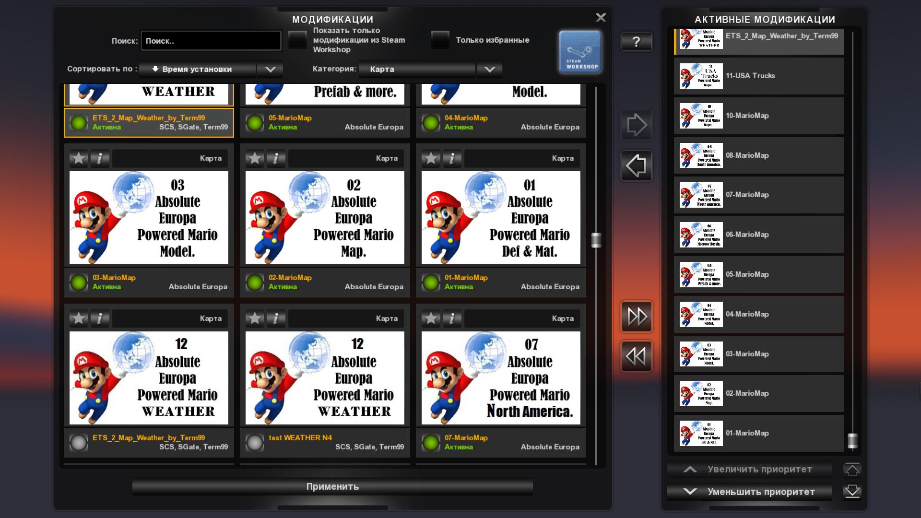921x518 pixels.
Task: Click the question mark help button
Action: point(636,42)
